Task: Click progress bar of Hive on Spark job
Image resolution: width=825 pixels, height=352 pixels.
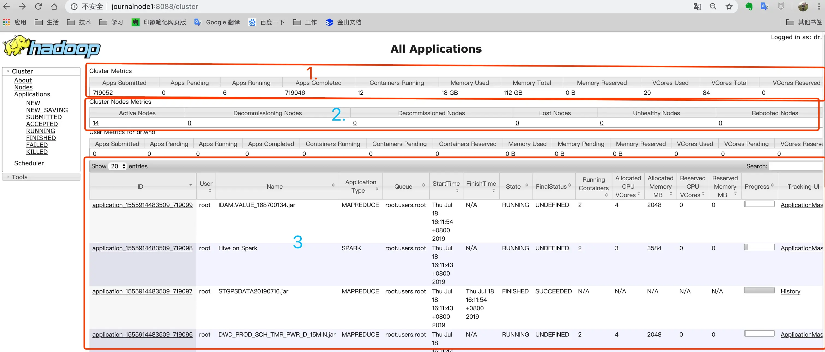Action: coord(759,247)
